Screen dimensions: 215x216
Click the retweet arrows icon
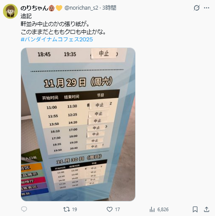(x=67, y=209)
